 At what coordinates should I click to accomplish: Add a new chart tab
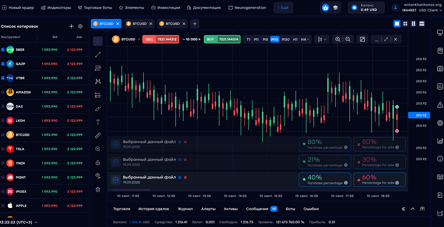pyautogui.click(x=195, y=24)
